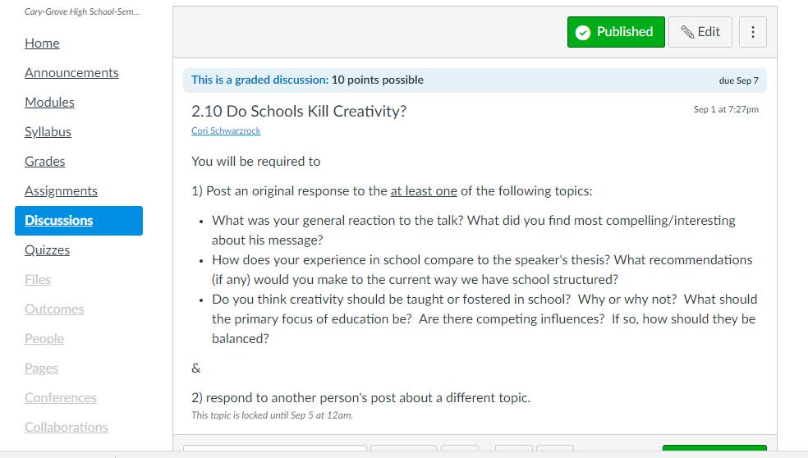
Task: View the Grades page
Action: pyautogui.click(x=45, y=162)
